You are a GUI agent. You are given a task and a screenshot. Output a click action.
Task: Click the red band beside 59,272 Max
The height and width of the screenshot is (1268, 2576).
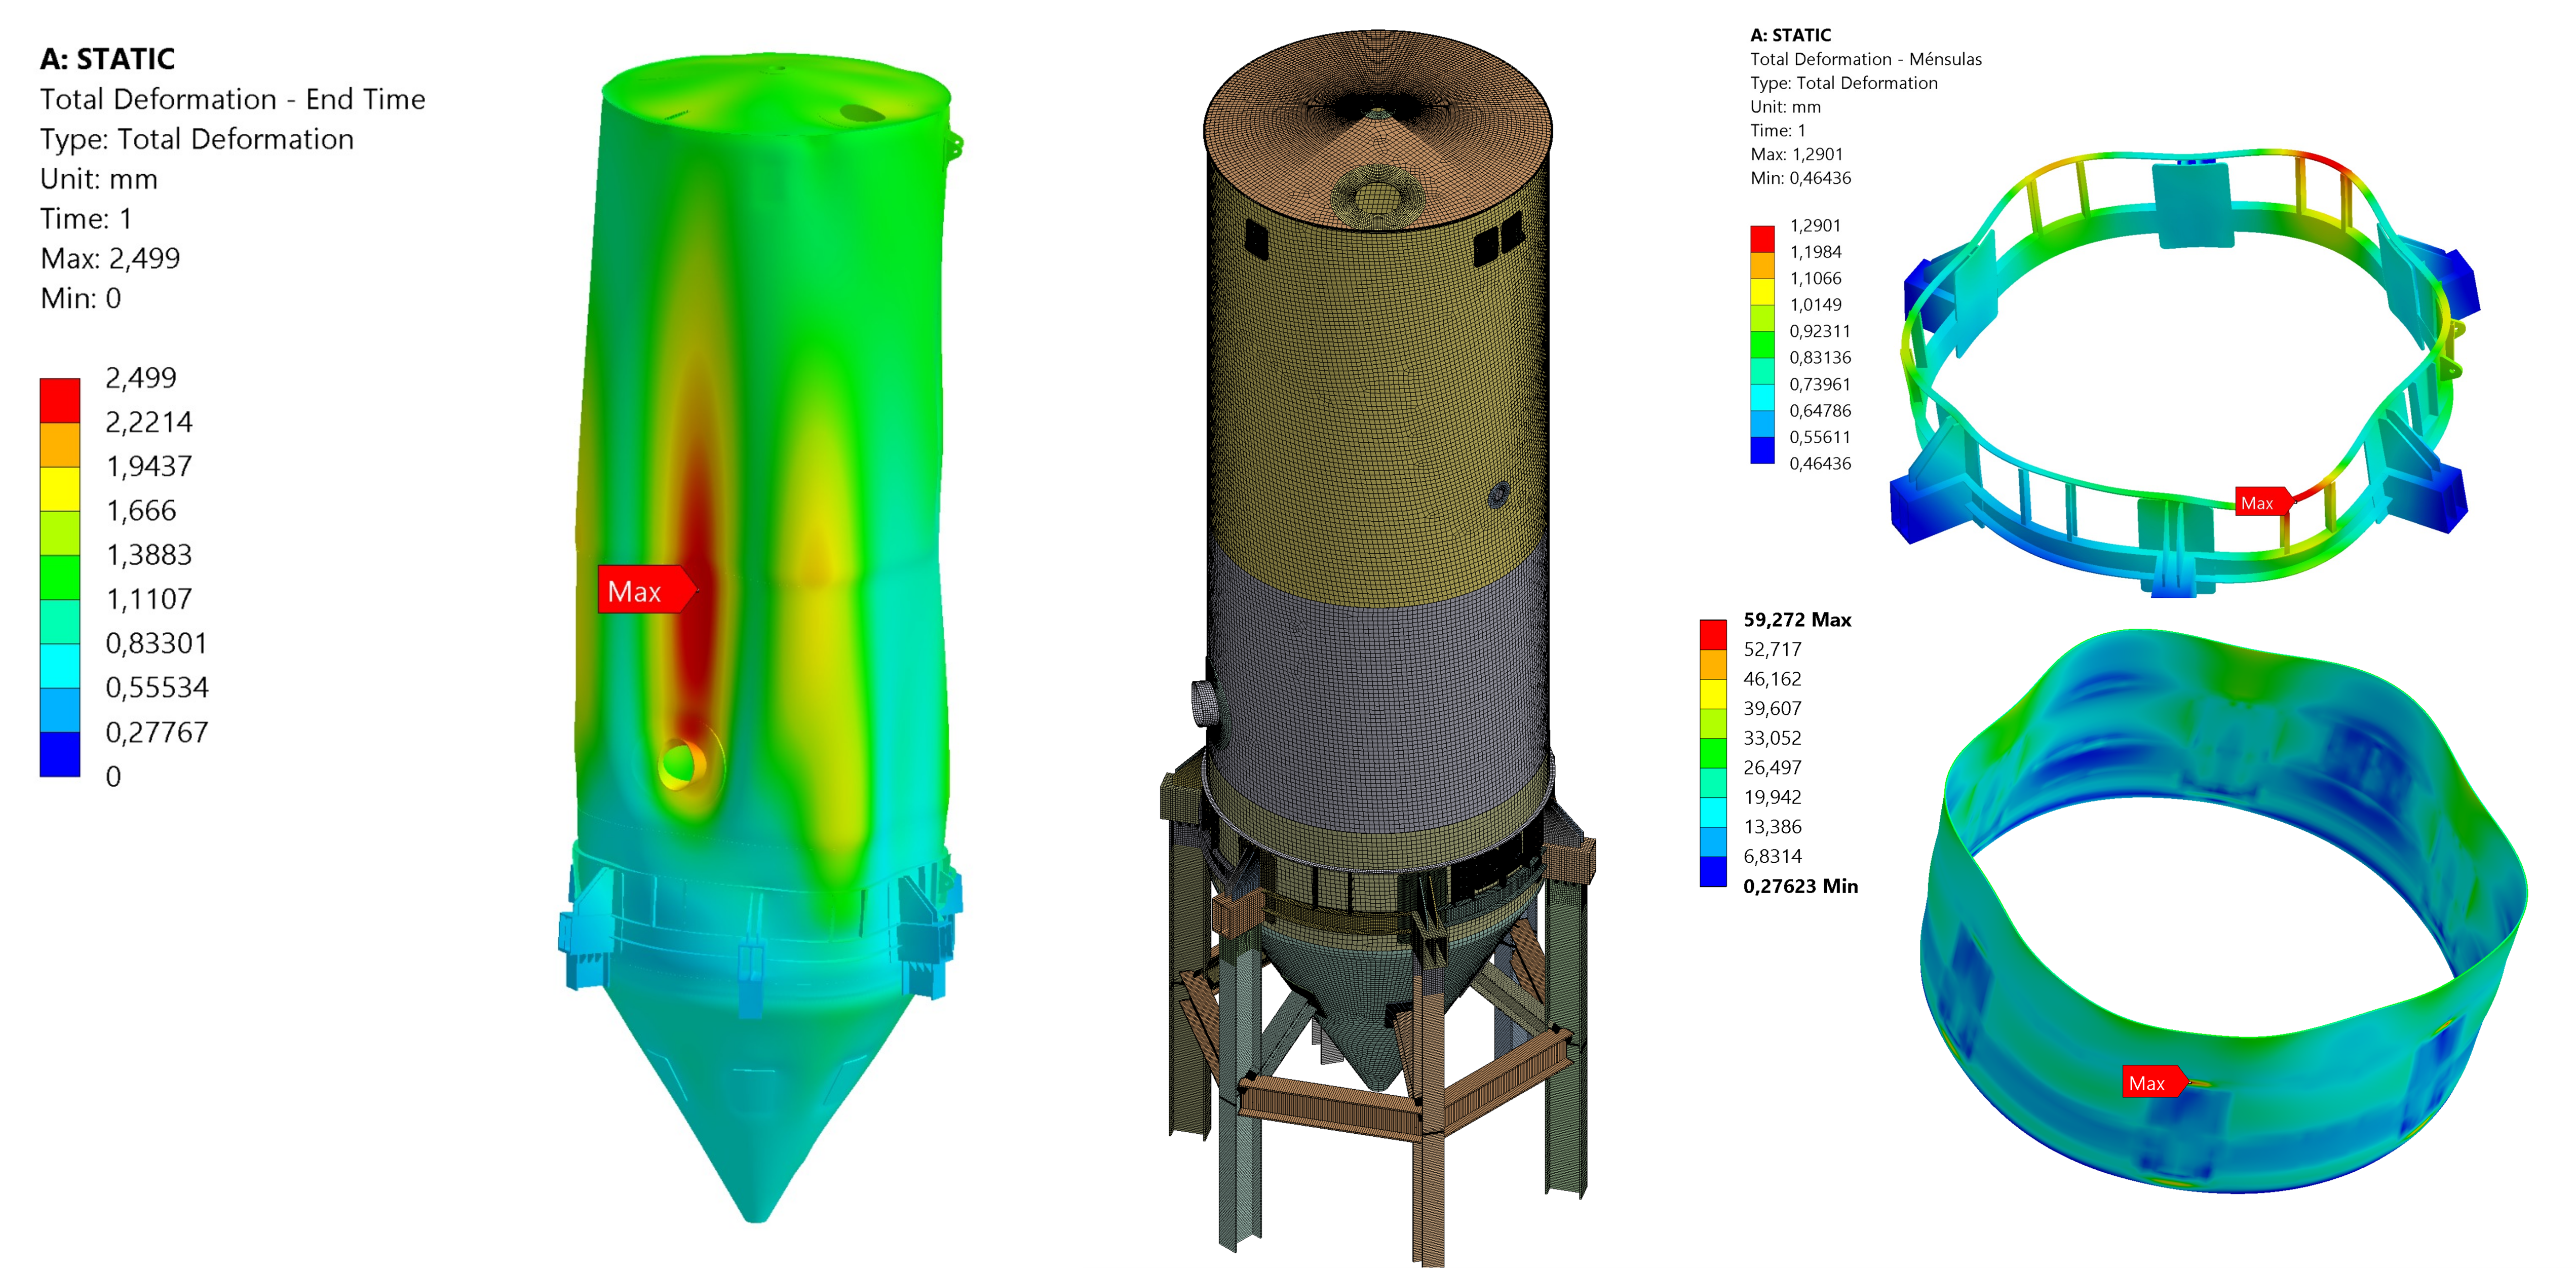[x=1713, y=634]
